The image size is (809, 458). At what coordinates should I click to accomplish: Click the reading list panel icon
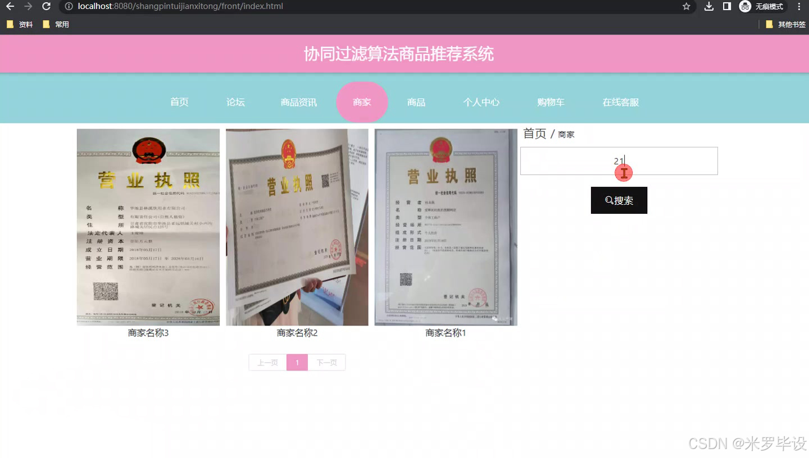(728, 7)
